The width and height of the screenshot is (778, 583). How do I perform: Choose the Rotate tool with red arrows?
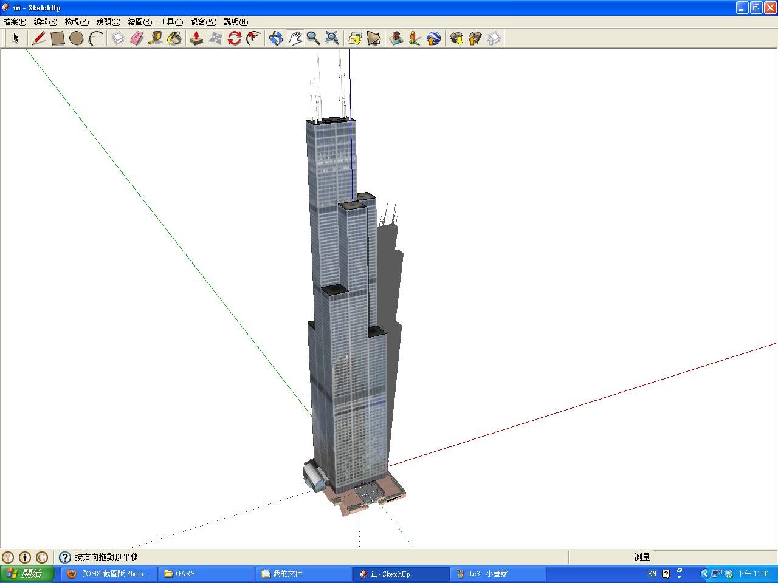(234, 38)
